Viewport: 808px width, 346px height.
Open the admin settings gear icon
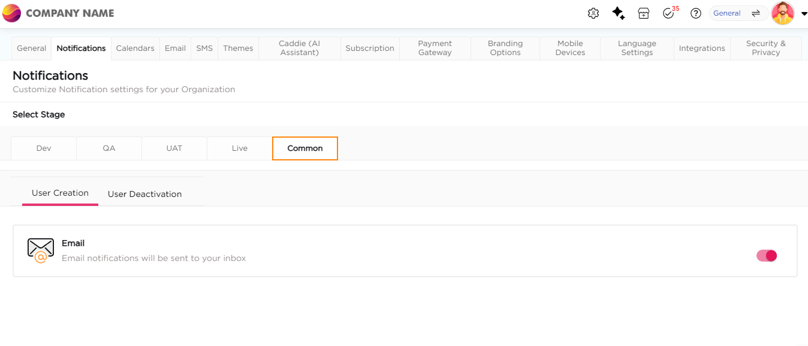click(x=593, y=13)
